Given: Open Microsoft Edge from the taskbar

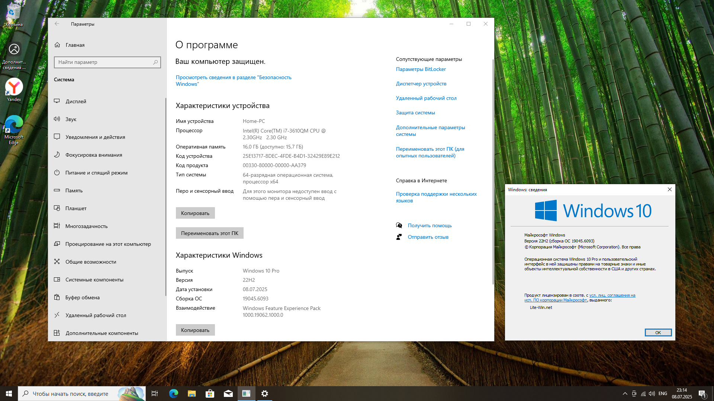Looking at the screenshot, I should [x=173, y=394].
